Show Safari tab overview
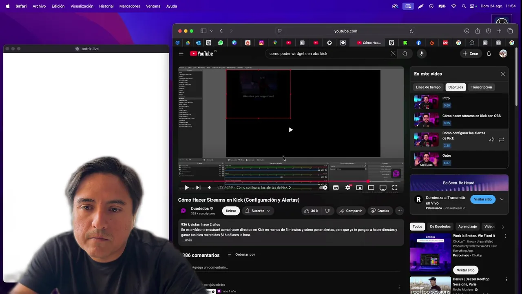 [x=510, y=31]
